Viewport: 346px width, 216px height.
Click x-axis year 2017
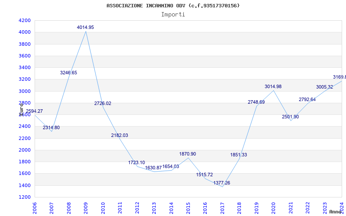coord(222,208)
